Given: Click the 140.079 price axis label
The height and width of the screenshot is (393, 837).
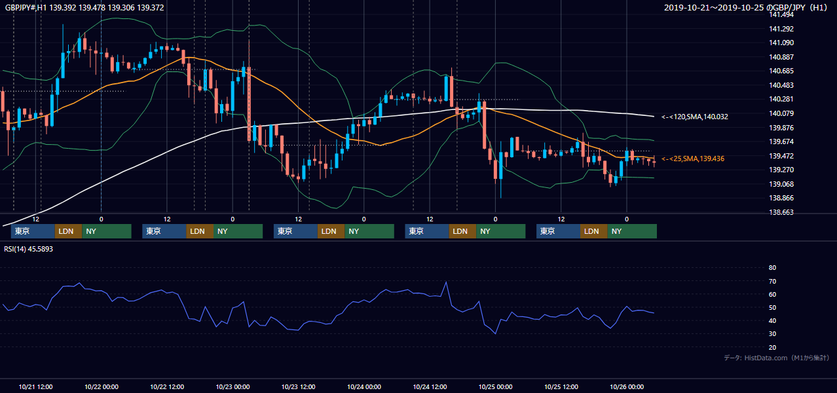Looking at the screenshot, I should coord(781,114).
